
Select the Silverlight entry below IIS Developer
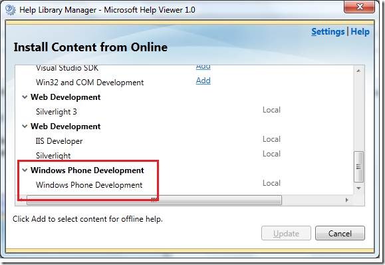tap(53, 156)
